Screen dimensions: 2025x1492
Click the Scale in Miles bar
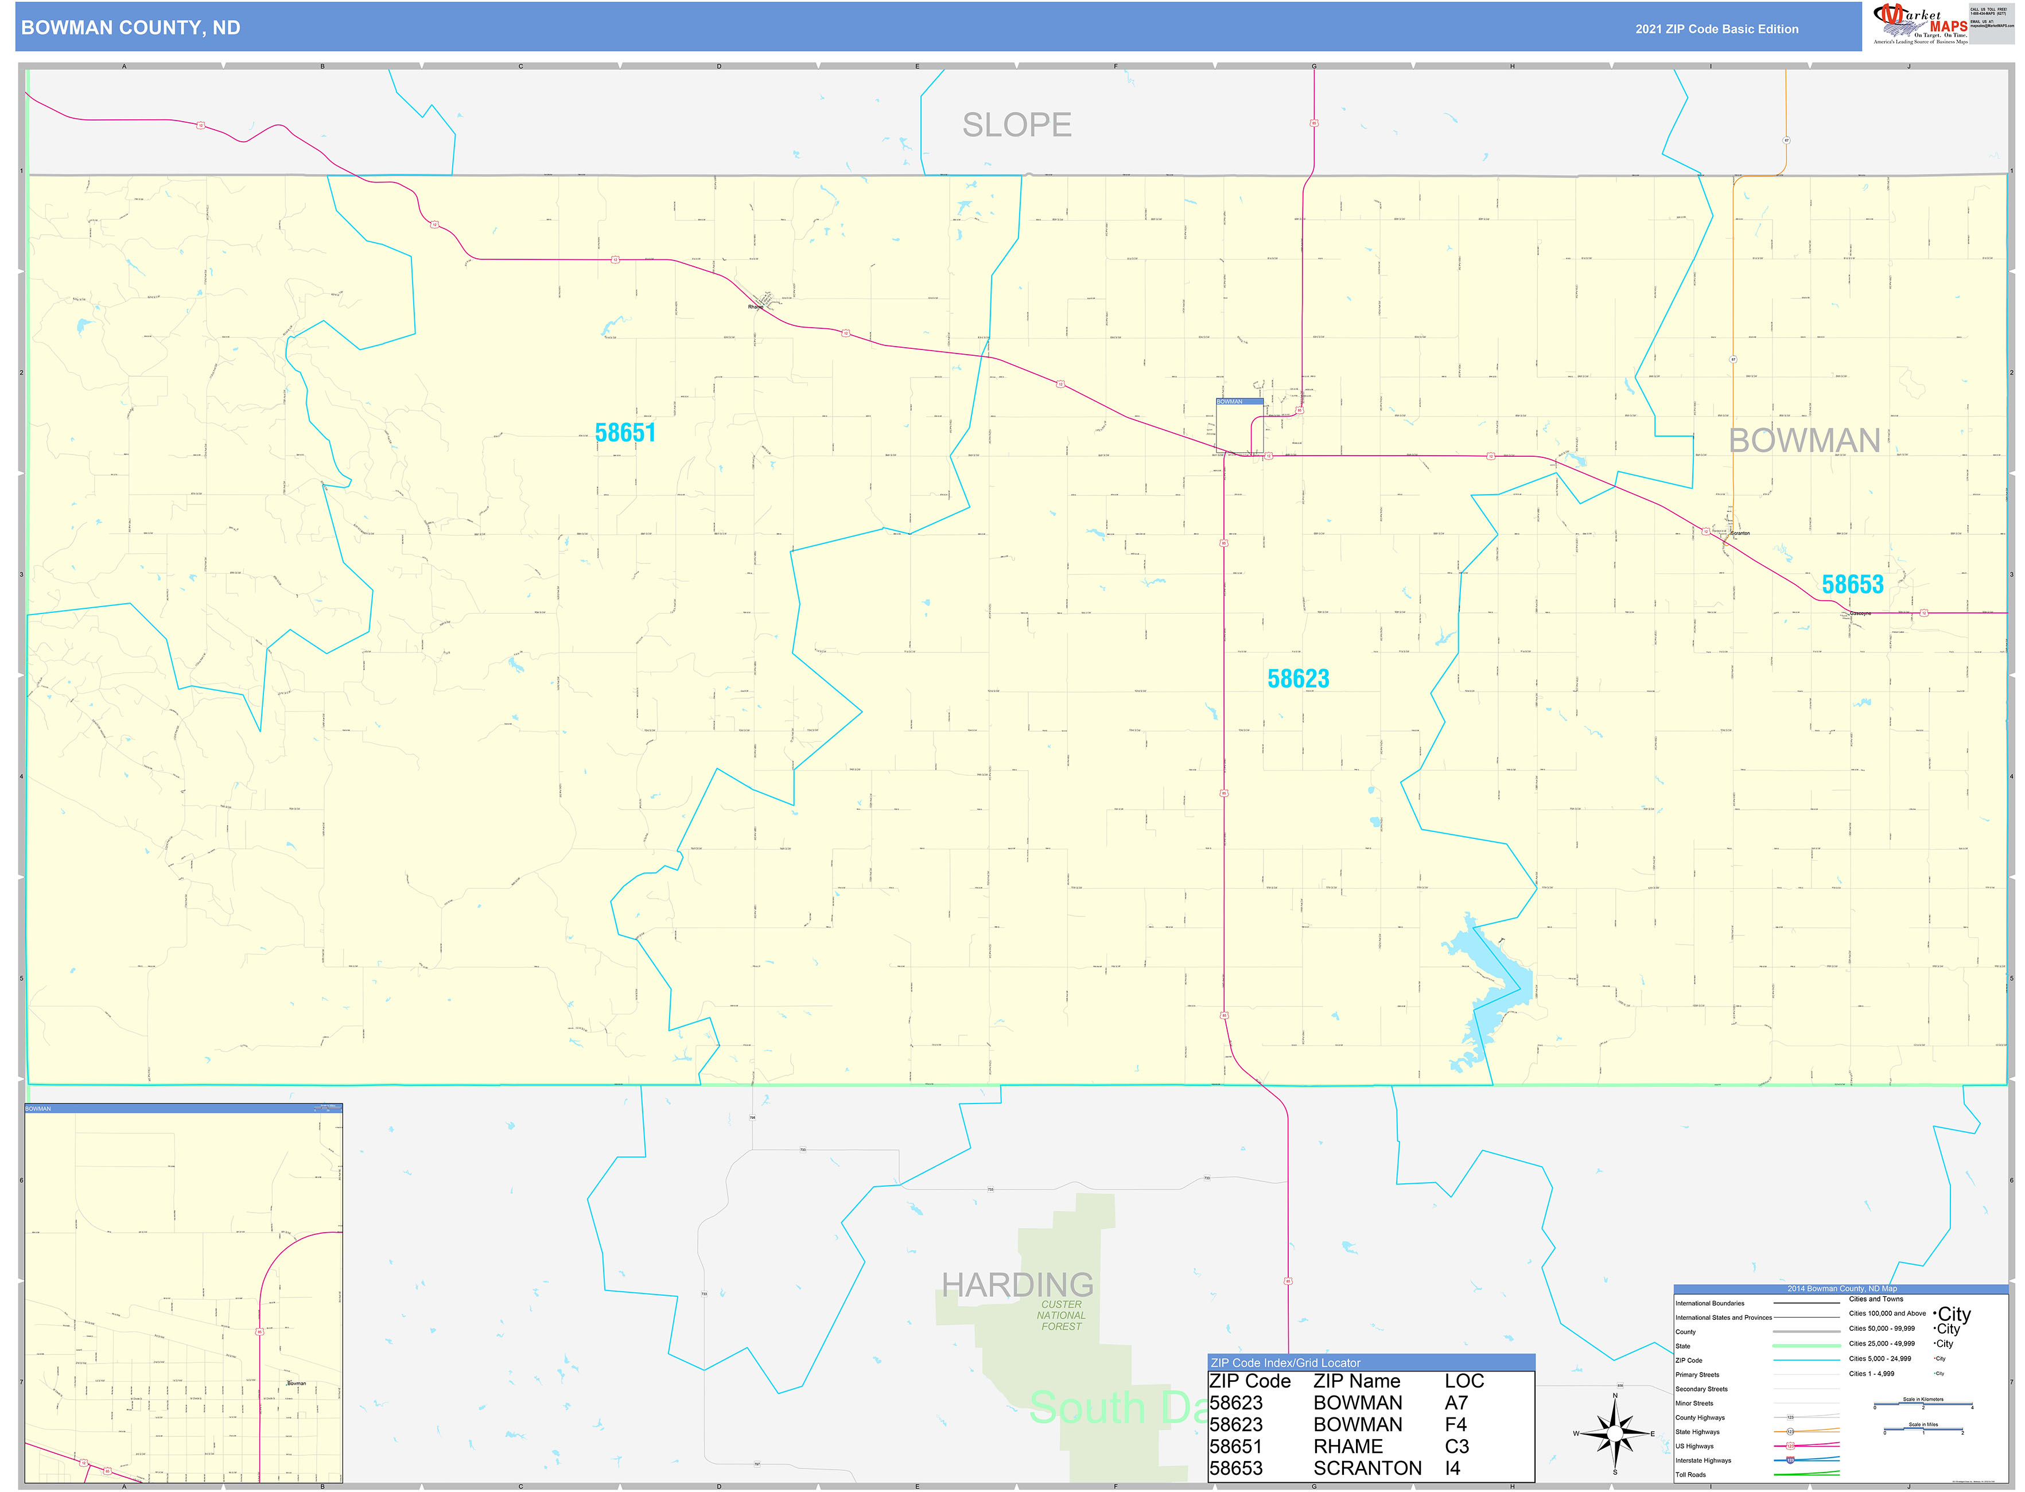(x=1923, y=1428)
